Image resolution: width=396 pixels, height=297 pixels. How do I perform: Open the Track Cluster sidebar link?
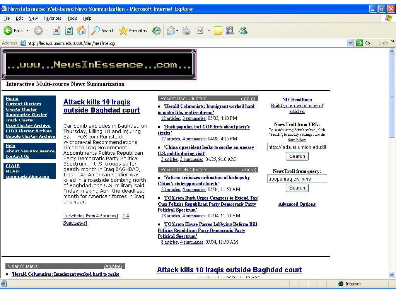20,120
